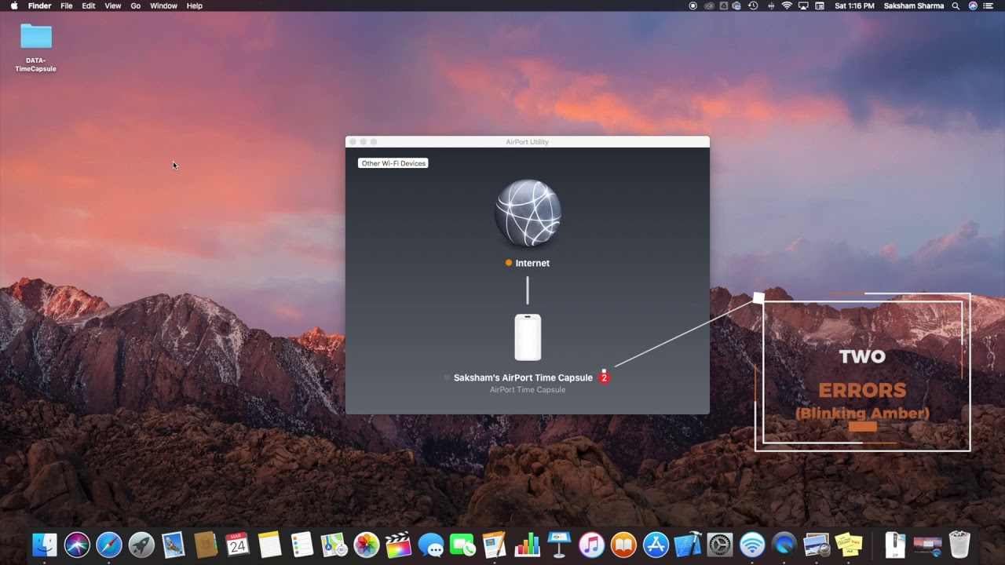Open Maps from the Dock
The image size is (1005, 565).
pyautogui.click(x=334, y=545)
